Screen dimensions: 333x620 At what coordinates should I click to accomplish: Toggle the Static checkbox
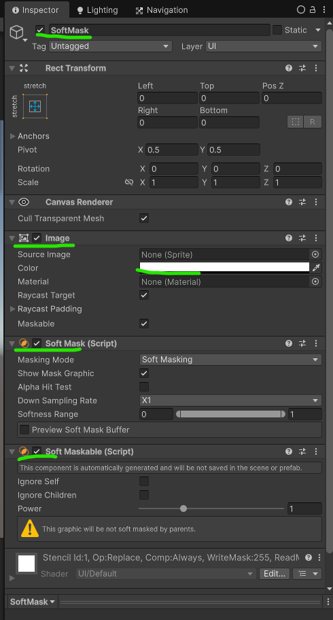coord(277,30)
